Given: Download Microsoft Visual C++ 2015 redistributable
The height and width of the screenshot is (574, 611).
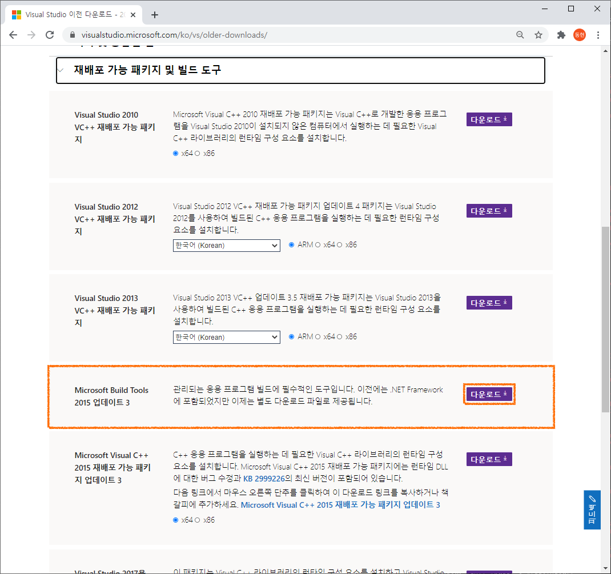Looking at the screenshot, I should (489, 459).
